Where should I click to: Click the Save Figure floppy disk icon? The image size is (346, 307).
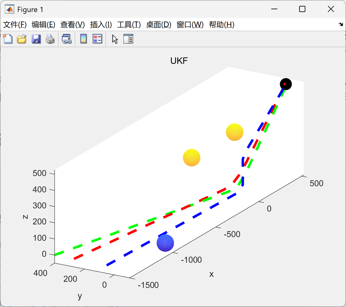pos(36,39)
